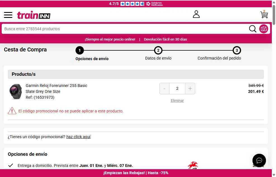
Task: Click the crossed-out 349.99 € price
Action: (x=256, y=86)
